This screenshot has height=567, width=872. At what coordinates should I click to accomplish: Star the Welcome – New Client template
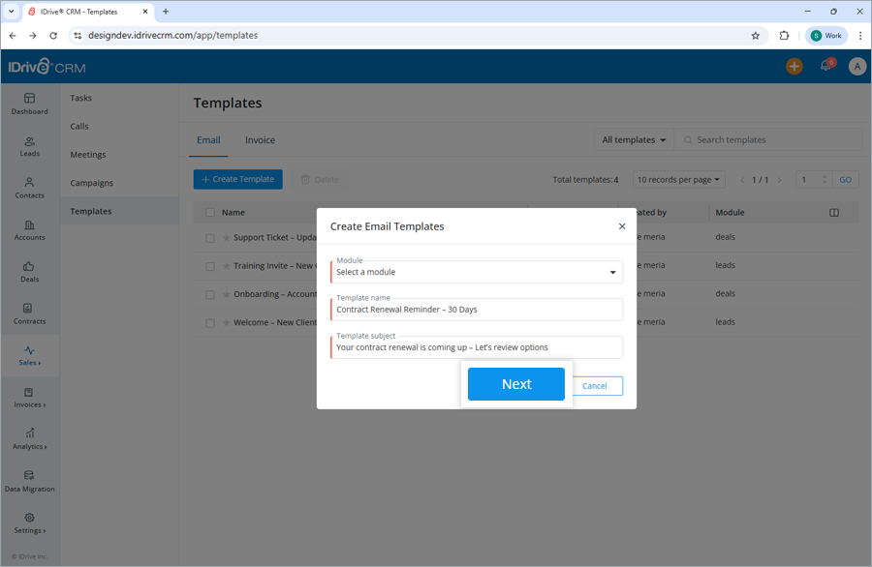pos(227,321)
